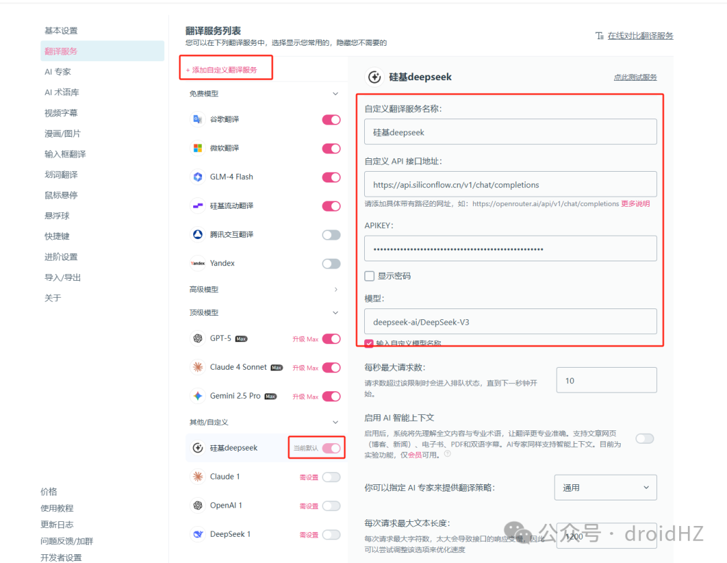Viewport: 727px width, 563px height.
Task: Click the compare icon beside 在线对比翻译服务
Action: pos(600,36)
